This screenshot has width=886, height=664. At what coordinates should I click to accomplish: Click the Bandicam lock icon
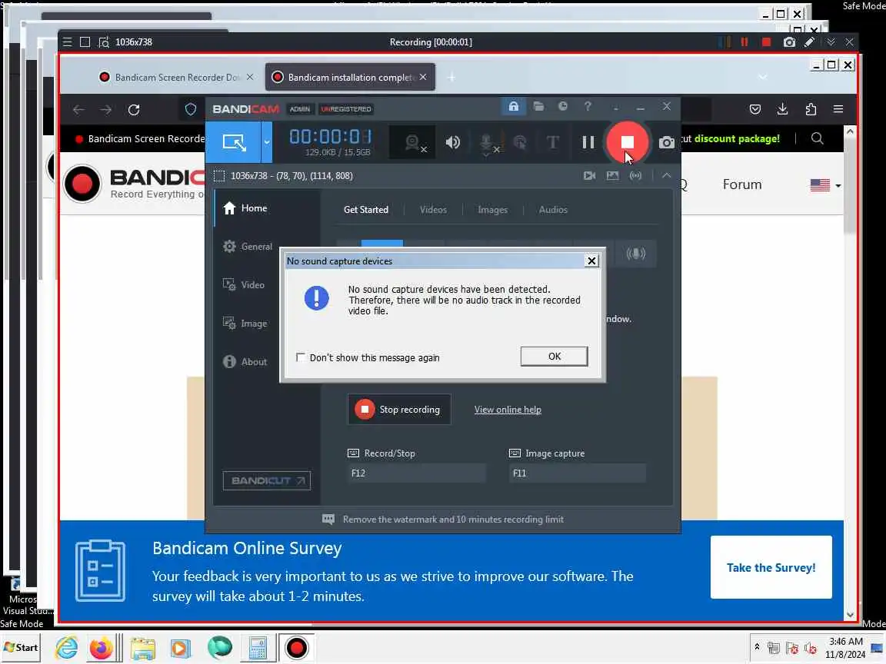pos(513,107)
